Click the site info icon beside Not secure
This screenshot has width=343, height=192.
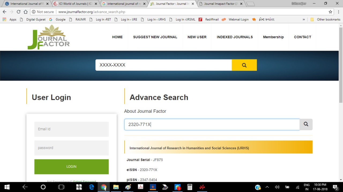pos(33,12)
